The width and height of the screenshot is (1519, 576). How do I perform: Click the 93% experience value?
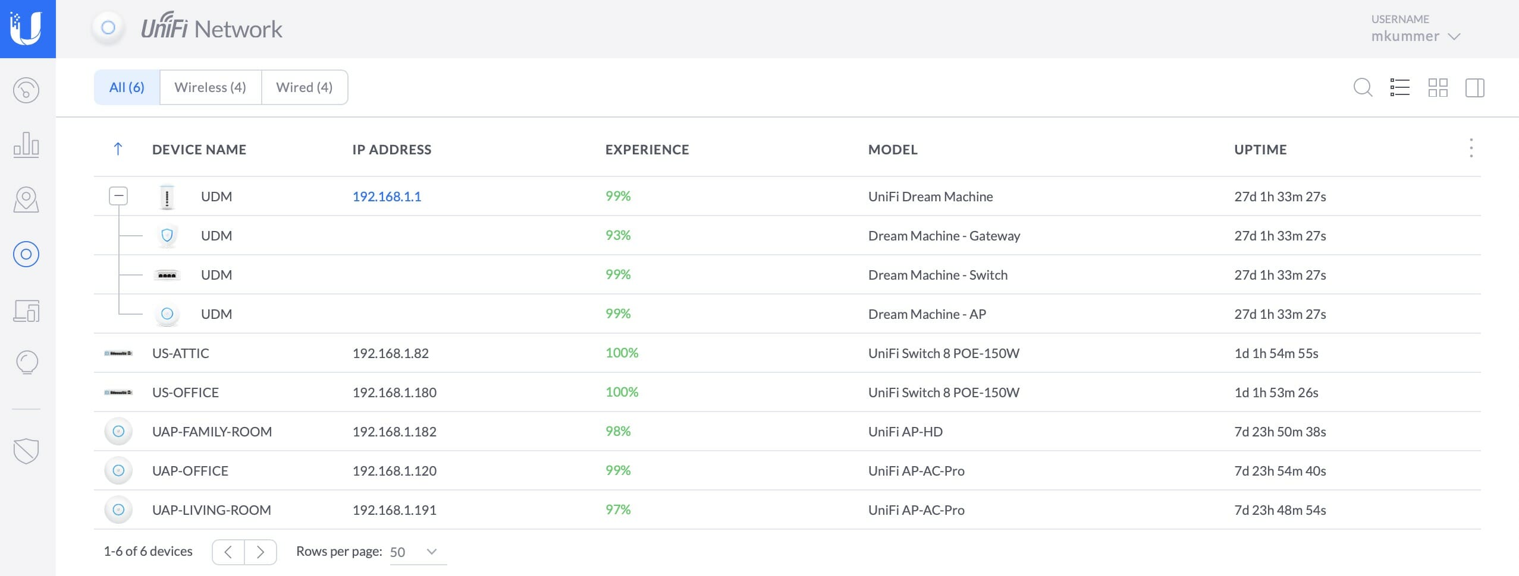(x=618, y=235)
